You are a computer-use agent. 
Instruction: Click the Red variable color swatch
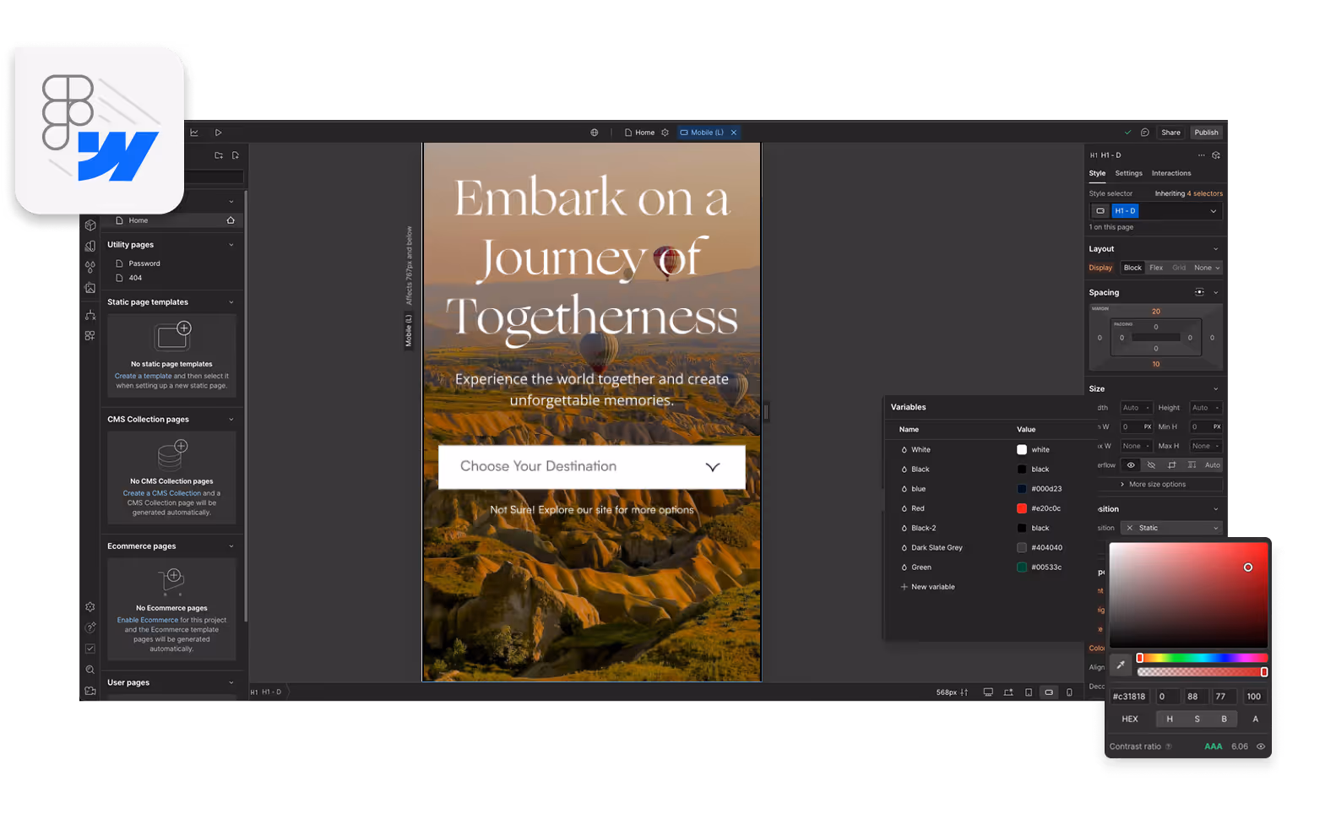(x=1022, y=508)
